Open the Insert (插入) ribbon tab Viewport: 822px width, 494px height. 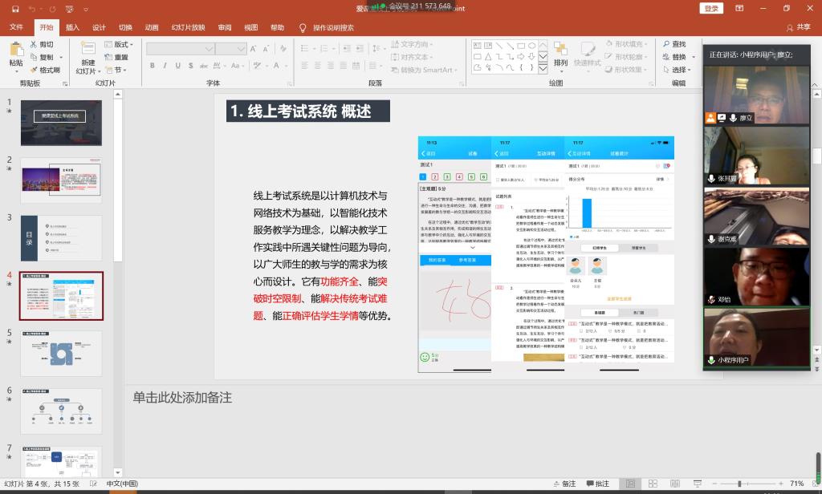(x=72, y=27)
